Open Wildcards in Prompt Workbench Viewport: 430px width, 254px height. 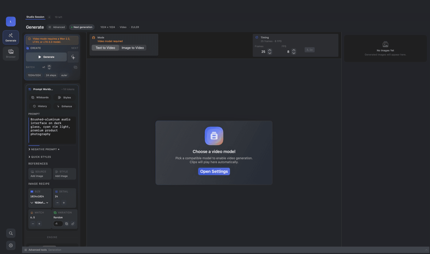click(x=40, y=97)
